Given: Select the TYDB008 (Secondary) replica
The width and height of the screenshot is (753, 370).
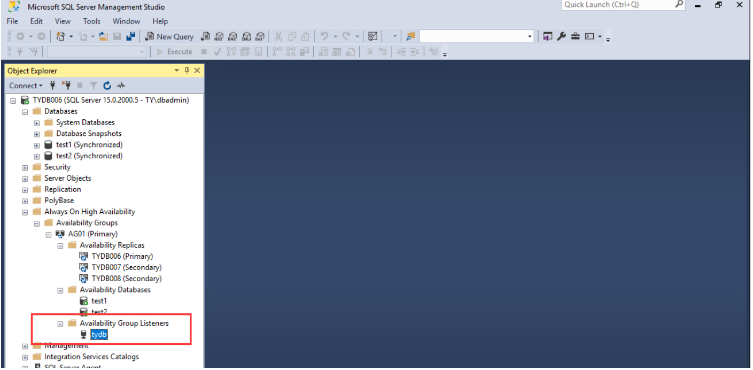Looking at the screenshot, I should click(126, 279).
